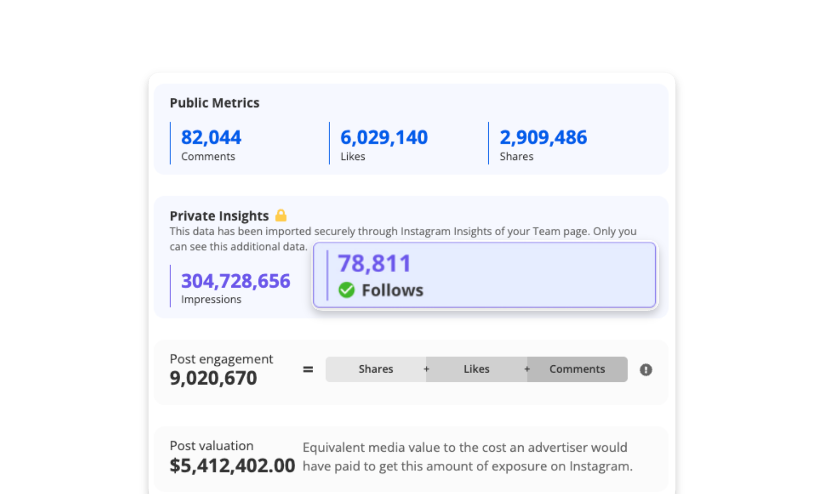Click the Post valuation amount $5,412,402.00
The image size is (824, 494).
click(x=232, y=466)
